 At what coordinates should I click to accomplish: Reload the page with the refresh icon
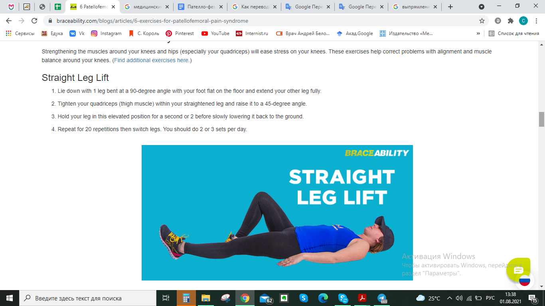click(34, 21)
